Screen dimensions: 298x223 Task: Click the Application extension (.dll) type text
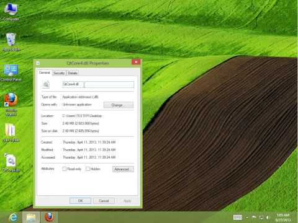81,97
